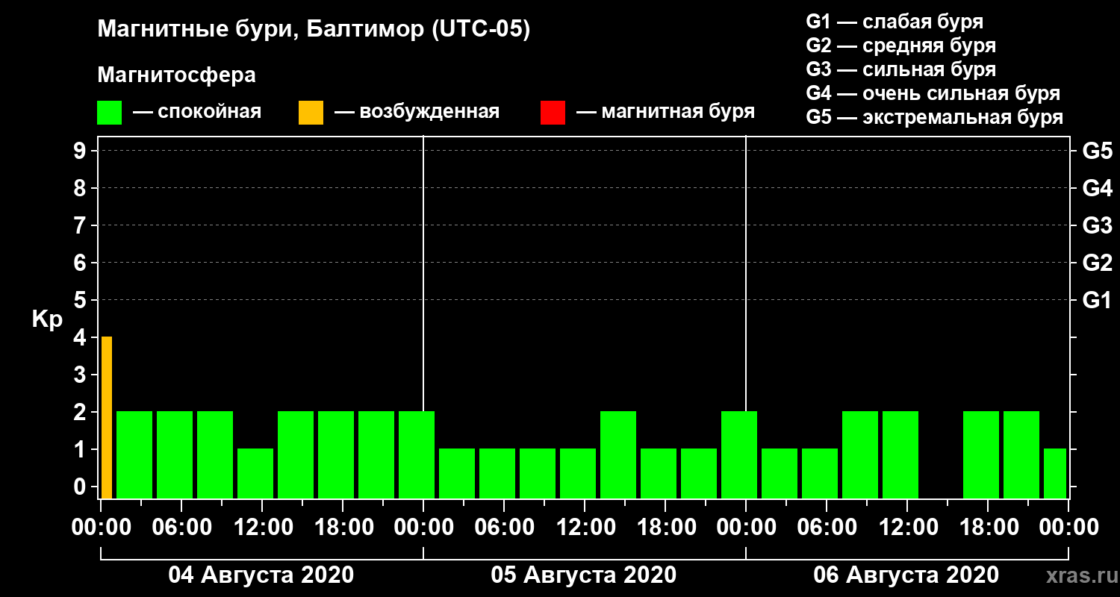Image resolution: width=1120 pixels, height=597 pixels.
Task: Click the first '00:00' label starting 04 Августа
Action: click(x=100, y=528)
